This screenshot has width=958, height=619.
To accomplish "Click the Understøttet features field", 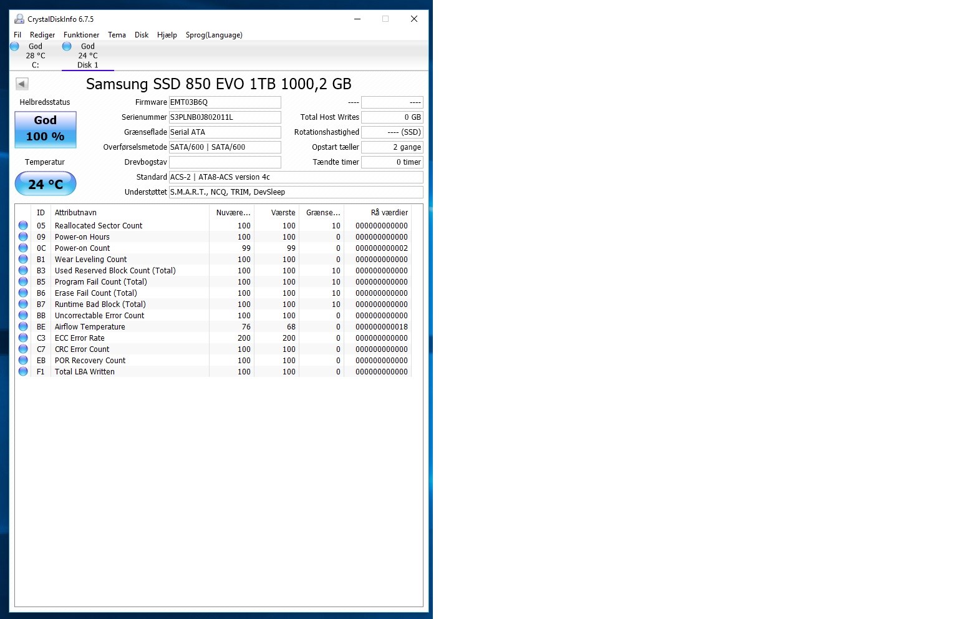I will coord(296,192).
